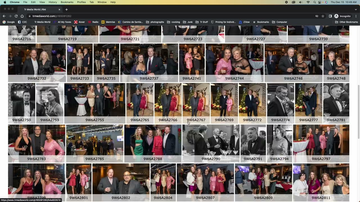Close the Tr Media World tab
Screen dimensions: 360x202
[x=59, y=10]
